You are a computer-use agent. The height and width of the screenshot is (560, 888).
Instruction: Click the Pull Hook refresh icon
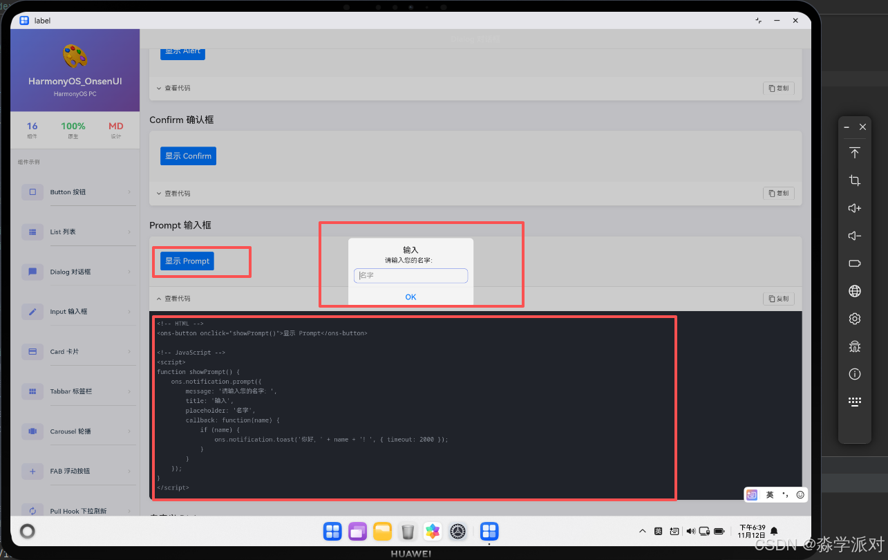coord(32,511)
